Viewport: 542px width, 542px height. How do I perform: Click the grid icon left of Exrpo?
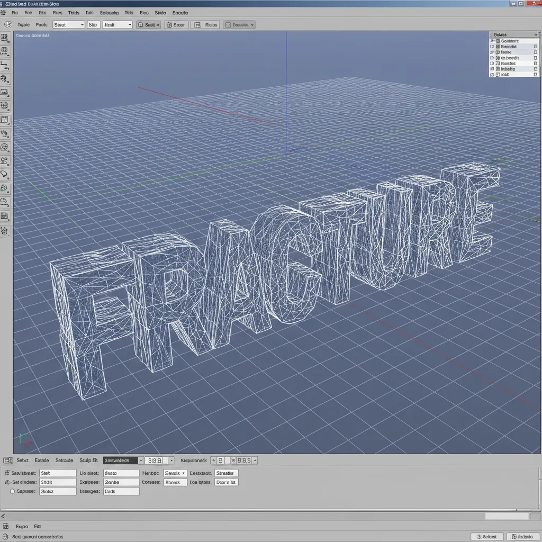click(x=6, y=527)
